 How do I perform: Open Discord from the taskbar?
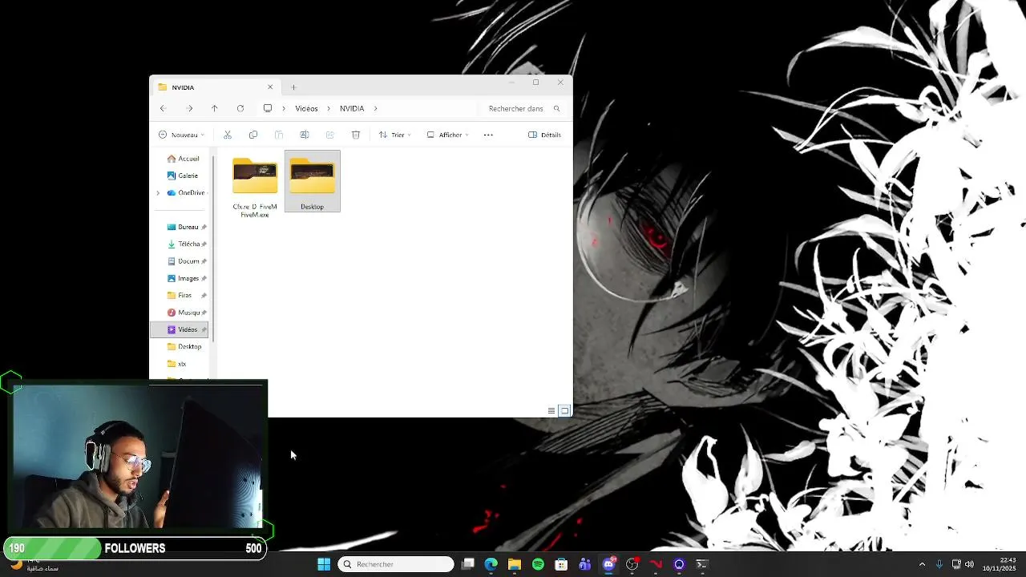(x=608, y=564)
